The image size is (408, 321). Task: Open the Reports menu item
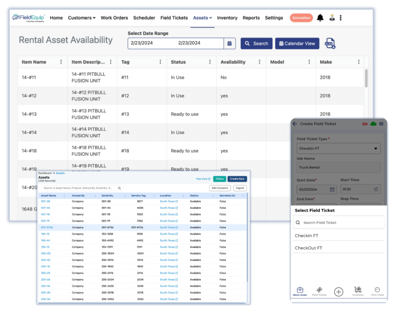[251, 18]
